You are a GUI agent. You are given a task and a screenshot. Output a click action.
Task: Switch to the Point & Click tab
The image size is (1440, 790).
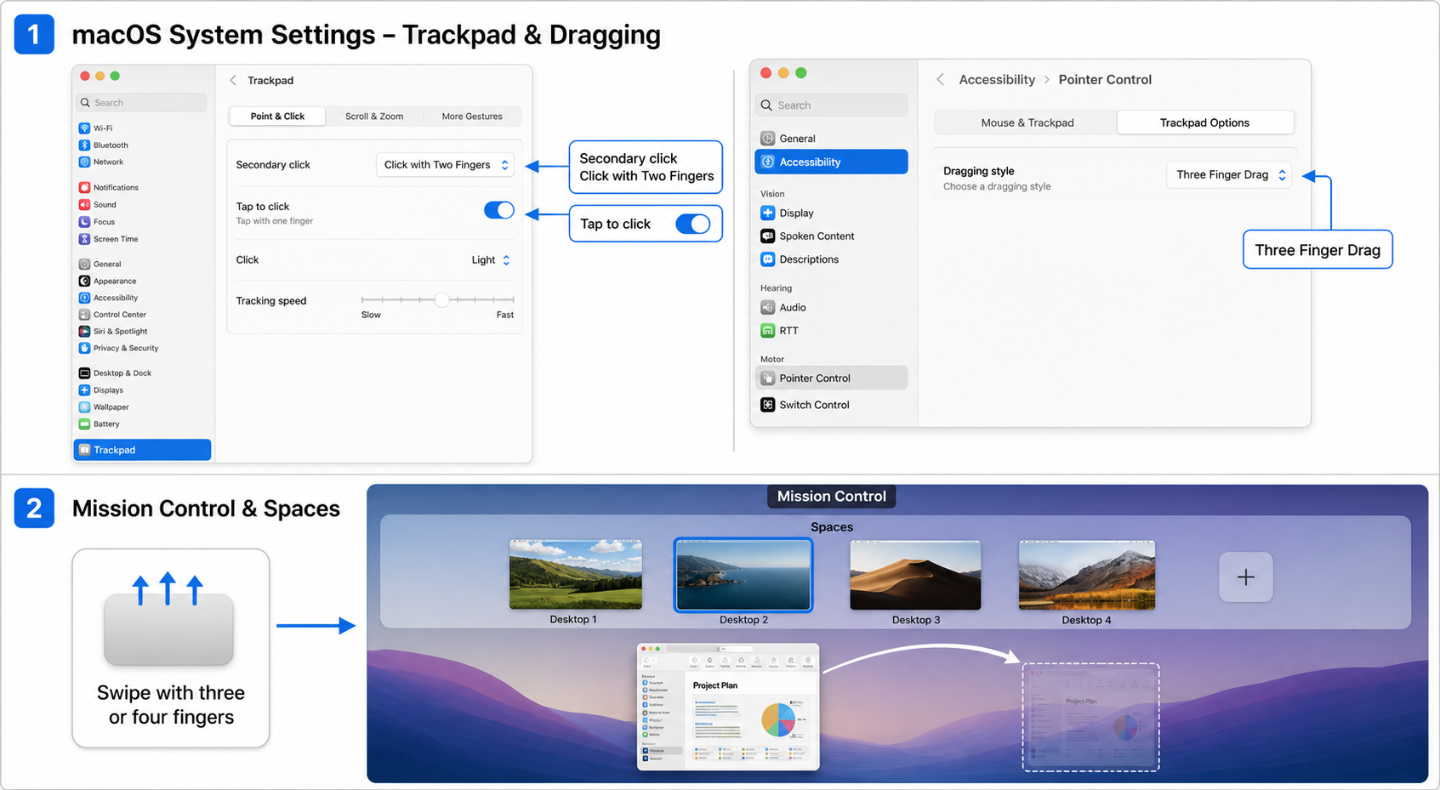pyautogui.click(x=277, y=117)
